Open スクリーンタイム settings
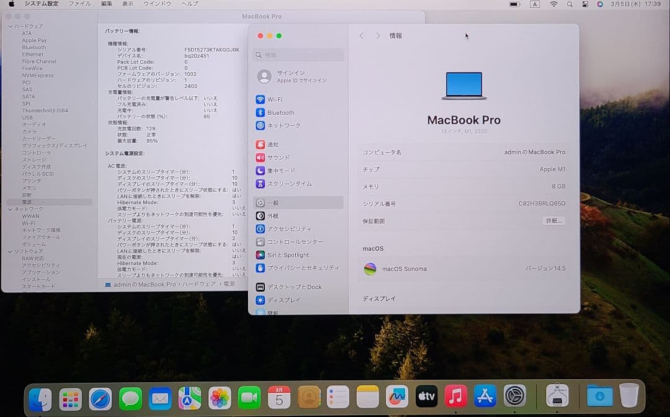The image size is (670, 417). pos(283,183)
